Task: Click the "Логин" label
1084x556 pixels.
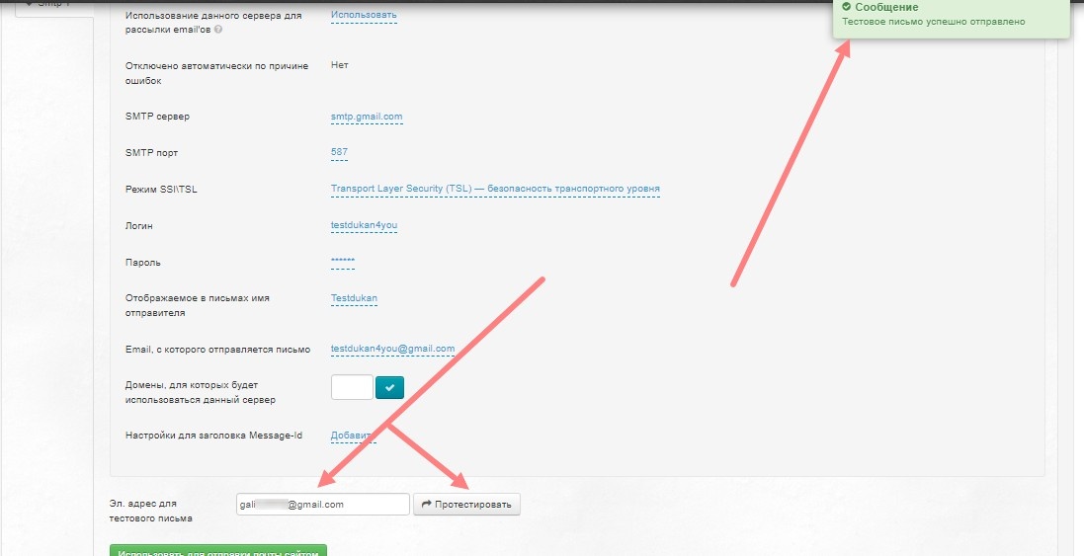Action: [x=139, y=226]
